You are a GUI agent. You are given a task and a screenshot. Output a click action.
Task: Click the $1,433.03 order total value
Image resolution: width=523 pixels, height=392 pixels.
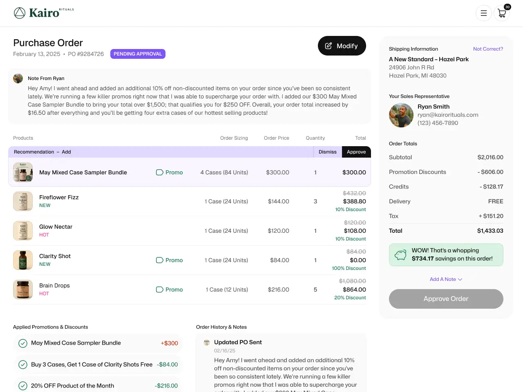[x=490, y=231]
